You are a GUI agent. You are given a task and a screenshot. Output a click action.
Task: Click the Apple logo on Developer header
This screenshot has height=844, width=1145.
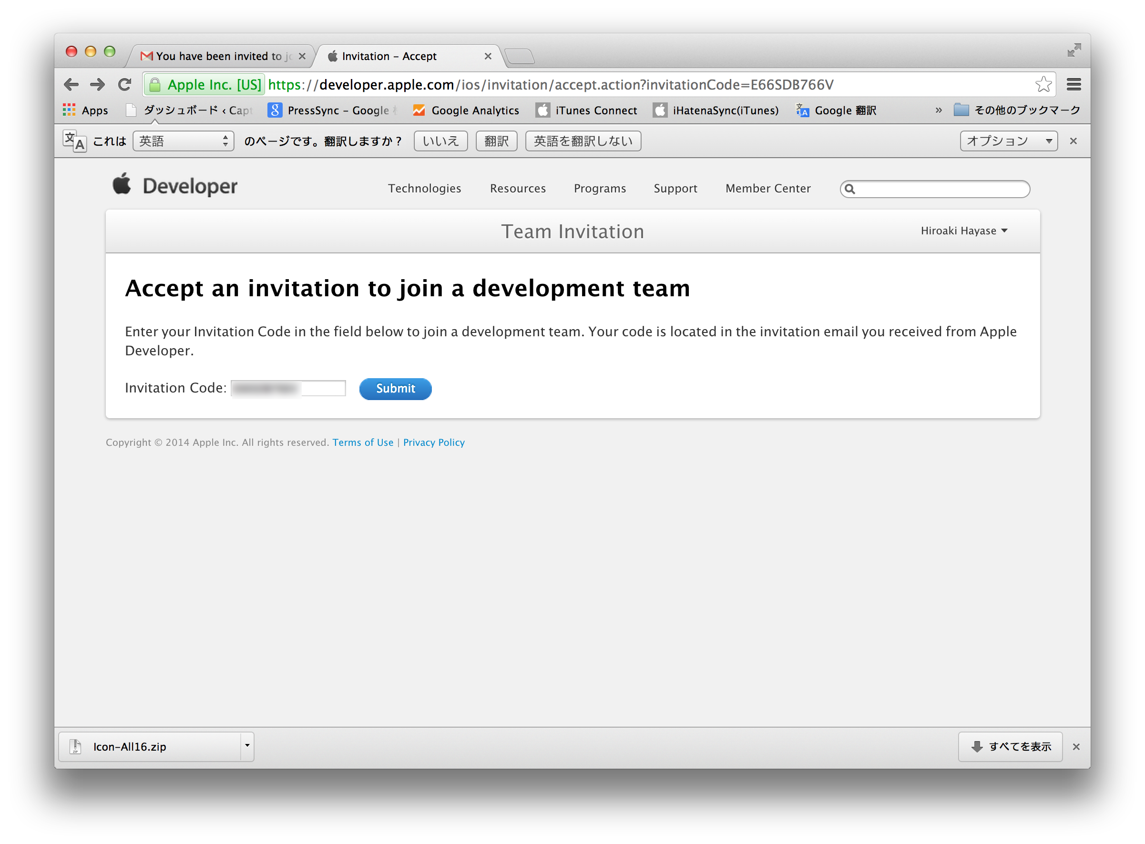[122, 185]
